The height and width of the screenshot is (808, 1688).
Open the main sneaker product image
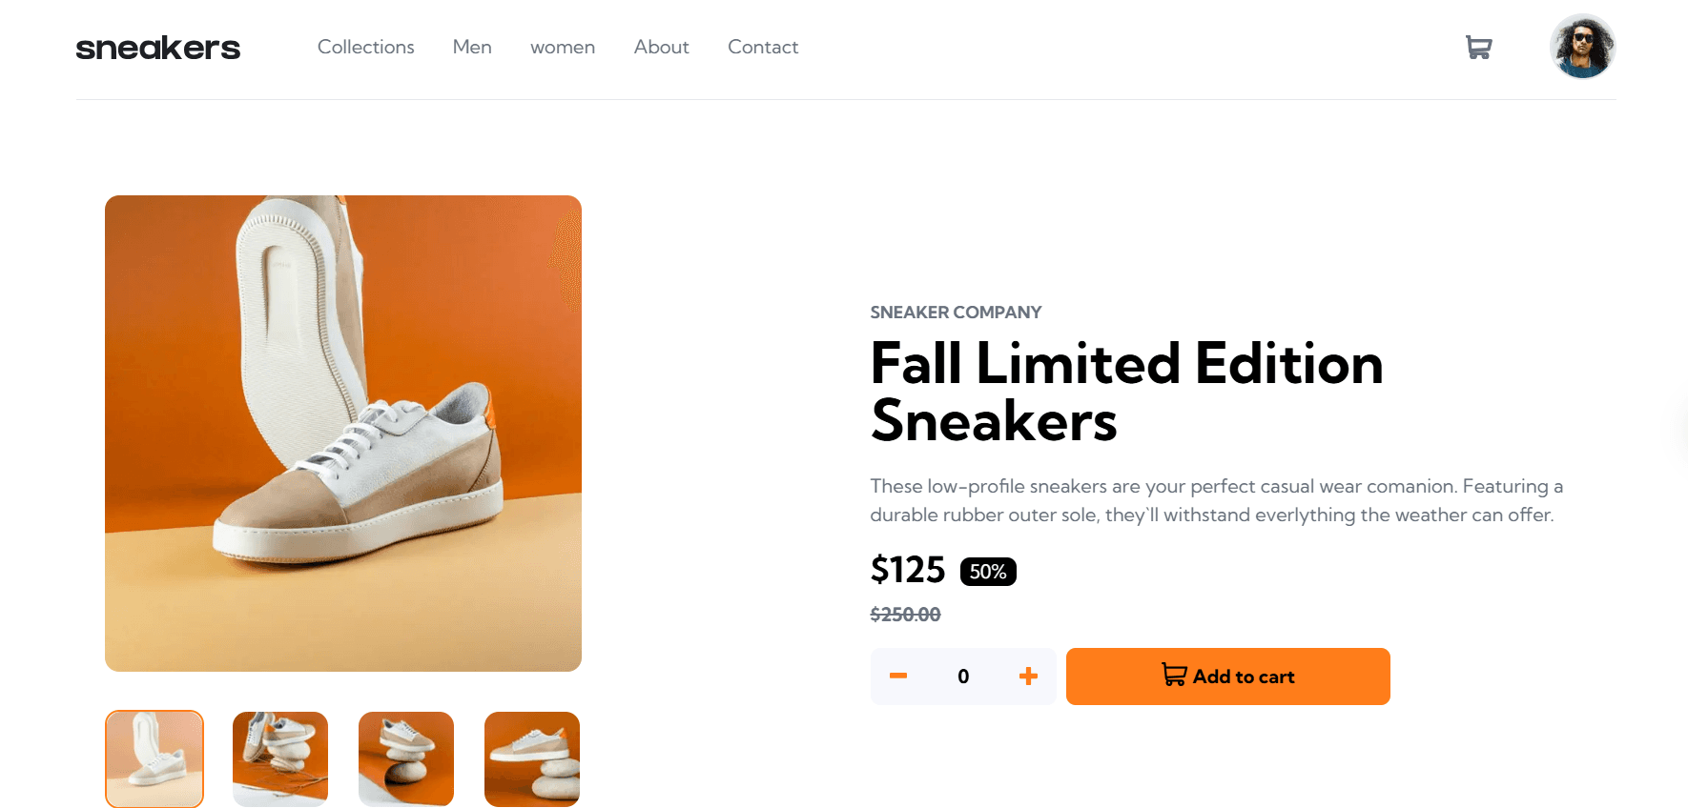coord(343,434)
